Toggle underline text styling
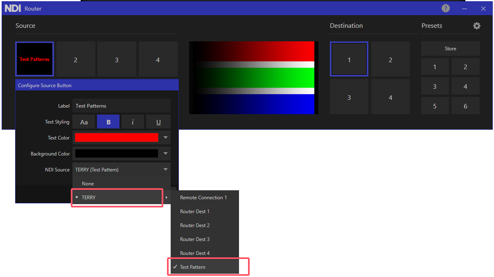This screenshot has height=277, width=494. pyautogui.click(x=158, y=122)
